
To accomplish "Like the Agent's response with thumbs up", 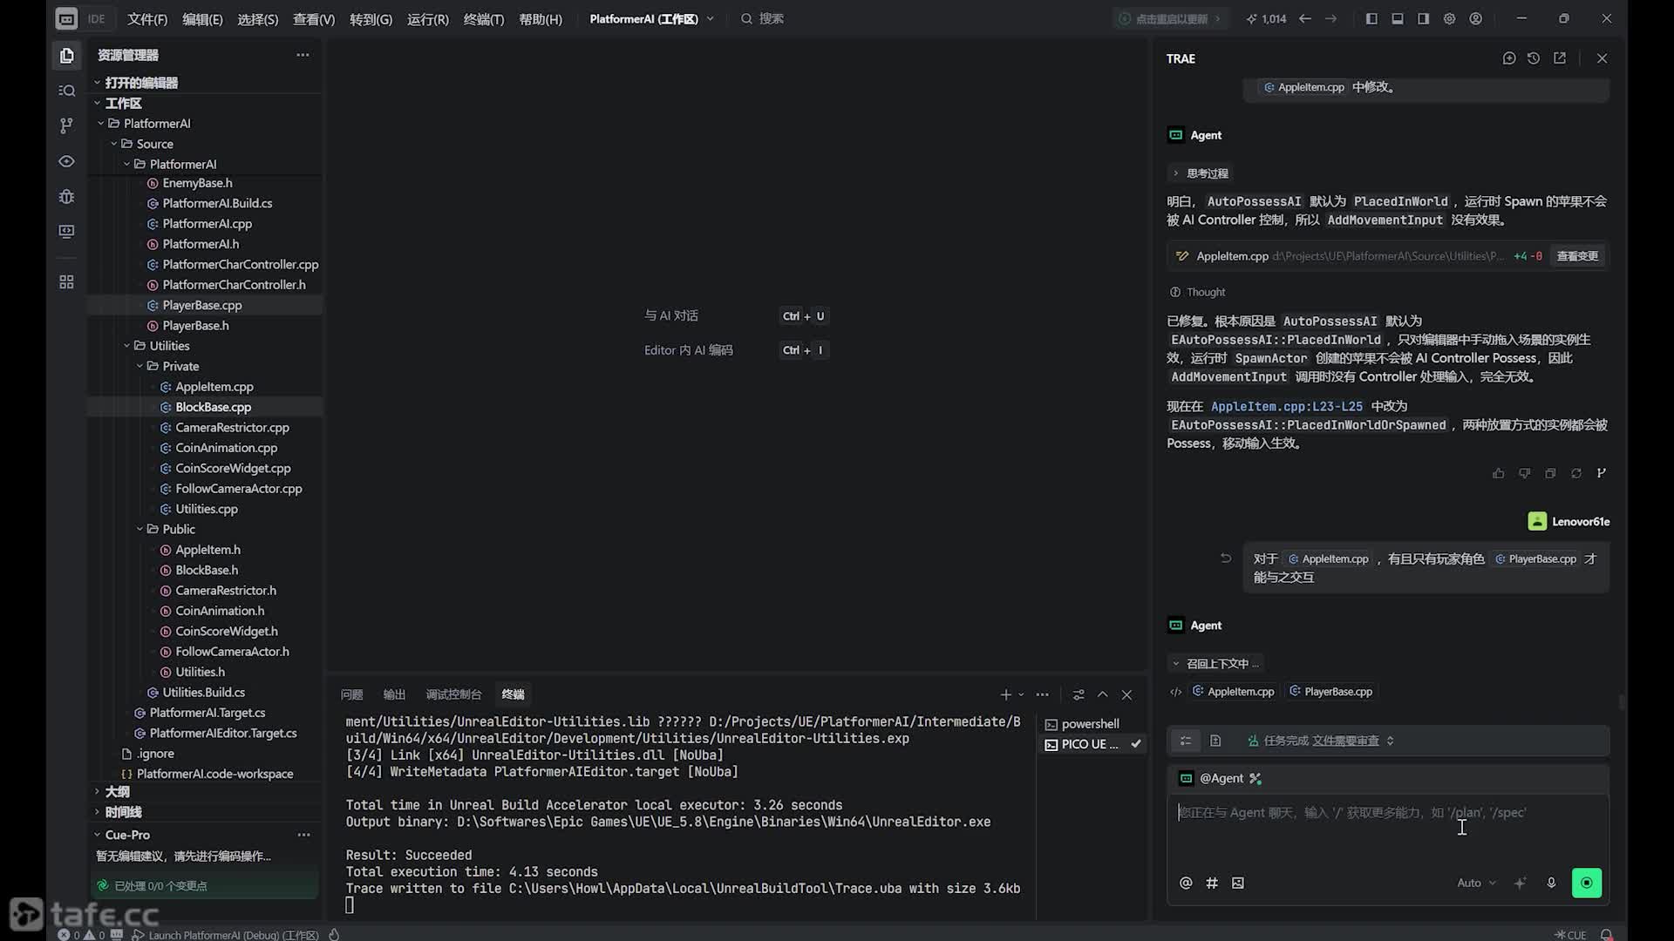I will tap(1499, 473).
